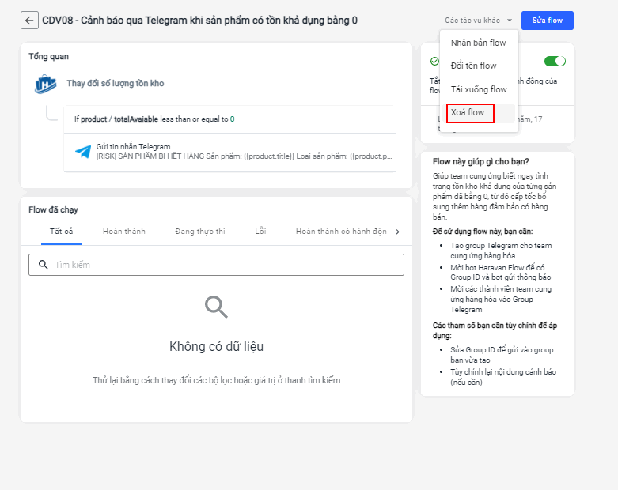Select Nhân bản flow menu option
The height and width of the screenshot is (490, 618).
[478, 43]
